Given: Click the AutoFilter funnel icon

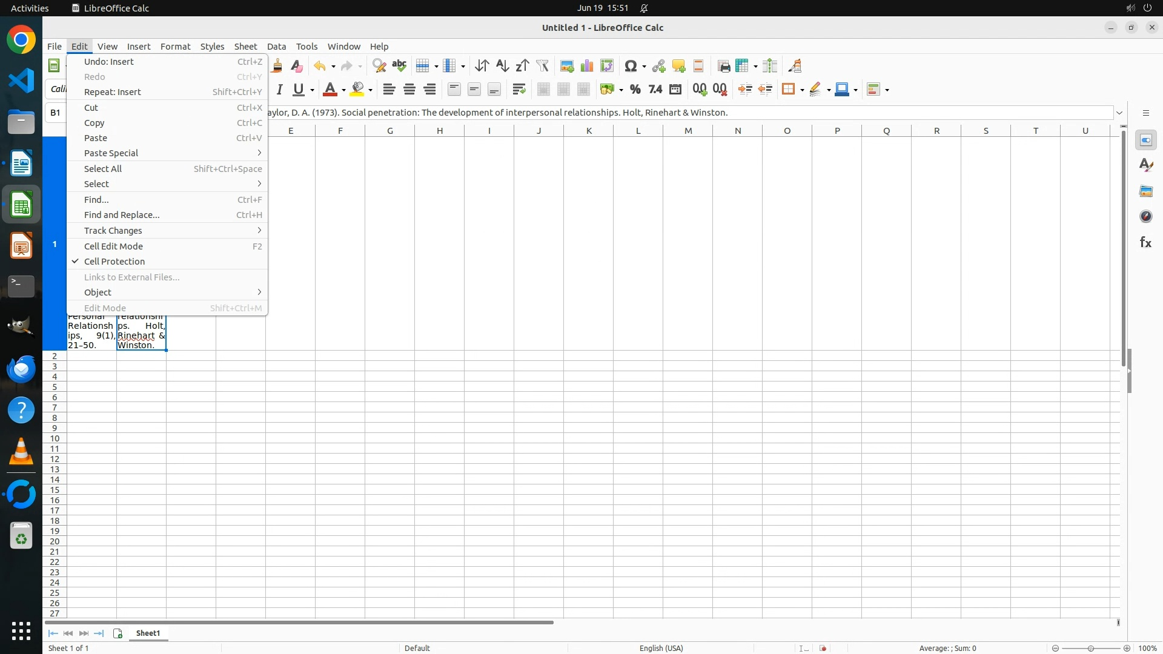Looking at the screenshot, I should (543, 66).
